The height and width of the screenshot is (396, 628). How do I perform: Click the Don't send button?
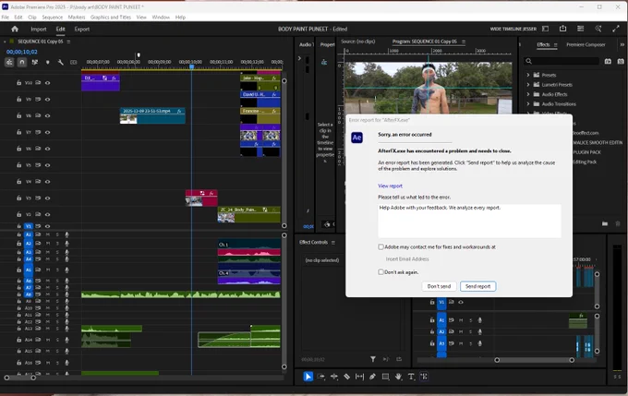[439, 286]
